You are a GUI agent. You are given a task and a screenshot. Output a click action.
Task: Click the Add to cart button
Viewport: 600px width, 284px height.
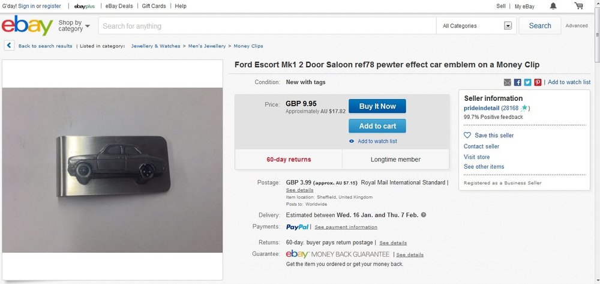[x=377, y=126]
